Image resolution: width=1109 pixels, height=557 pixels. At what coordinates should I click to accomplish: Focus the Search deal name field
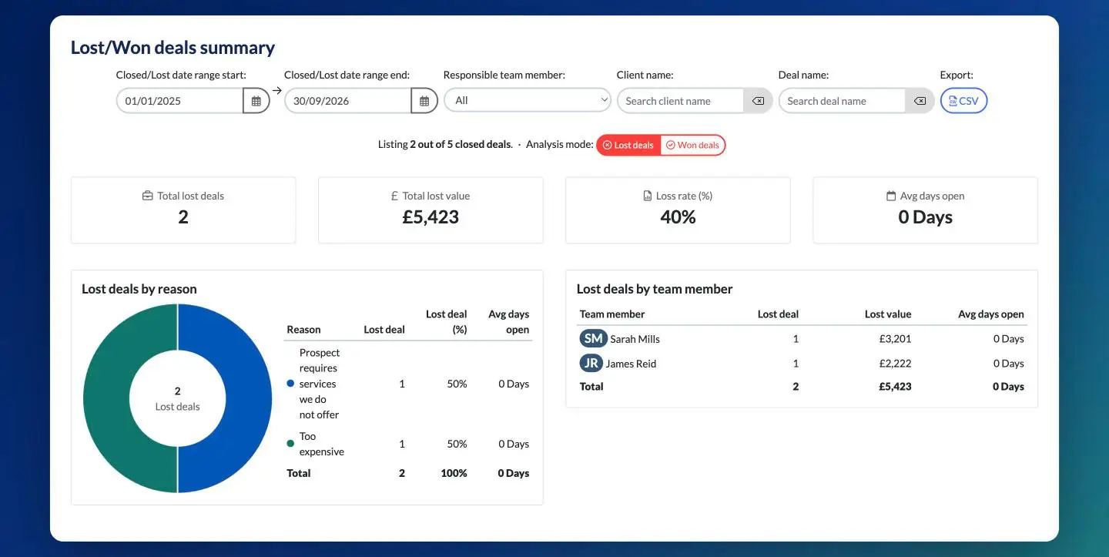843,101
